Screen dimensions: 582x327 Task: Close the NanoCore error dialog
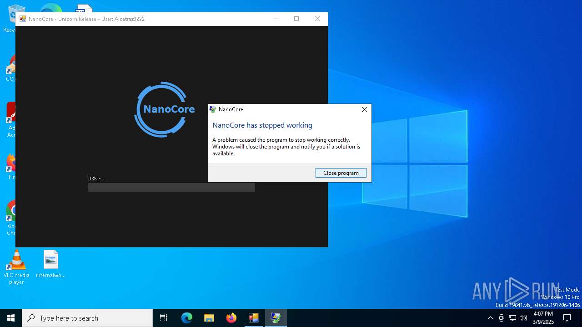[x=365, y=109]
